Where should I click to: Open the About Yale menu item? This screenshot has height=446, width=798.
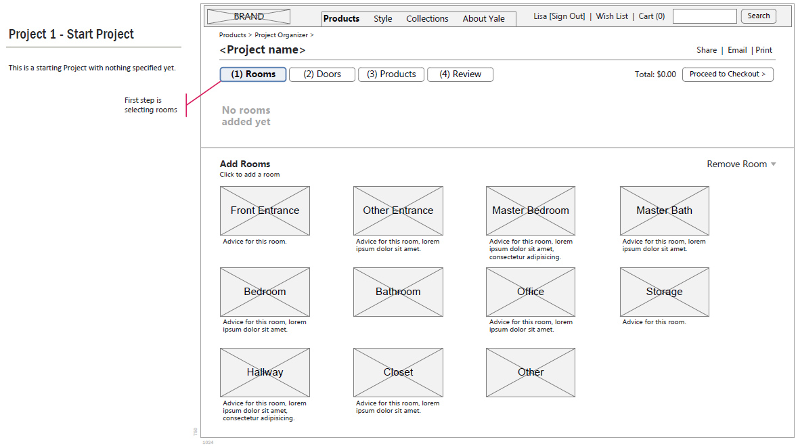[x=483, y=19]
